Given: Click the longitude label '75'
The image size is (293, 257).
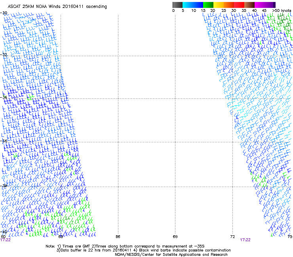Looking at the screenshot, I should pos(290,237).
